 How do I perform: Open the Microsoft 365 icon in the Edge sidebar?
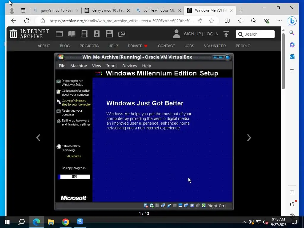pyautogui.click(x=292, y=45)
